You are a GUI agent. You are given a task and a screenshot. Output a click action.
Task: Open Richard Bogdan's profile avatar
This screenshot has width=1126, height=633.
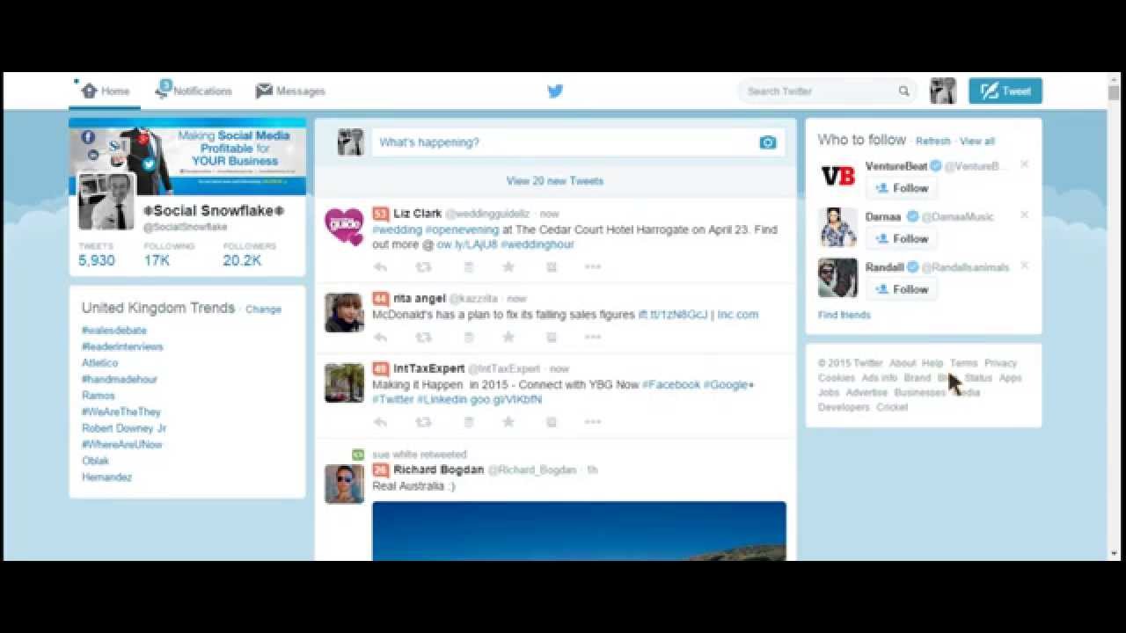pyautogui.click(x=344, y=484)
